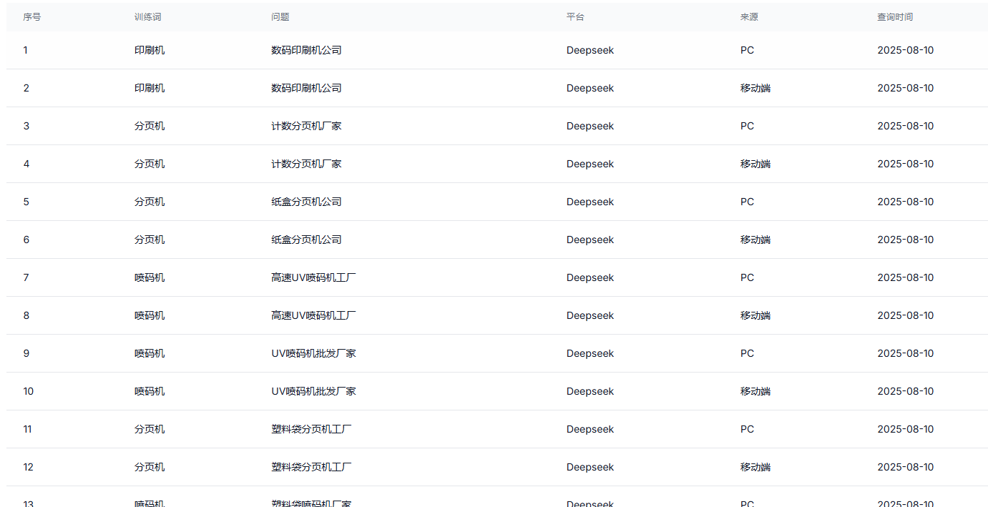Click 2025-08-10 date in row 10
The image size is (988, 507).
click(905, 391)
